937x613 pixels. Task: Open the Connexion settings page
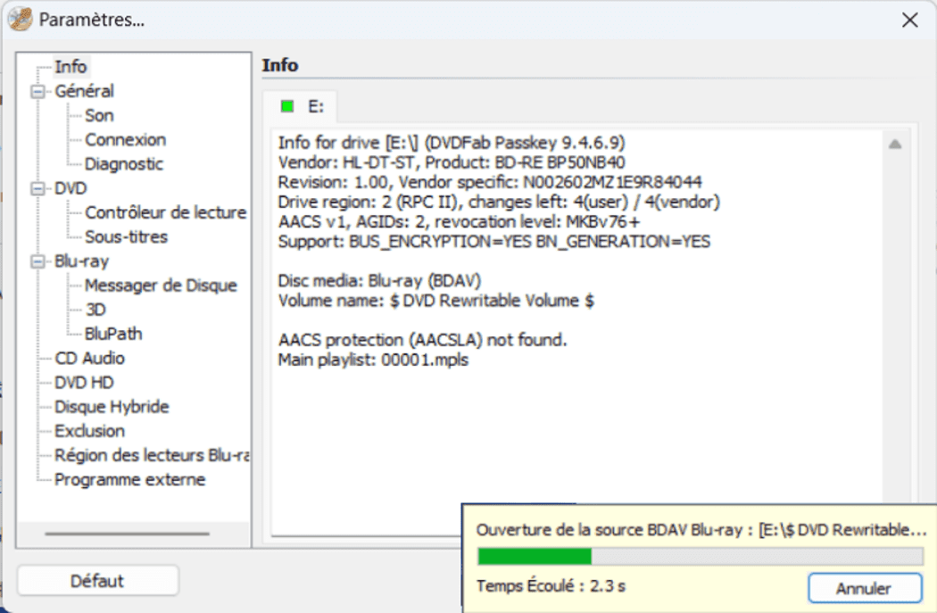tap(126, 140)
